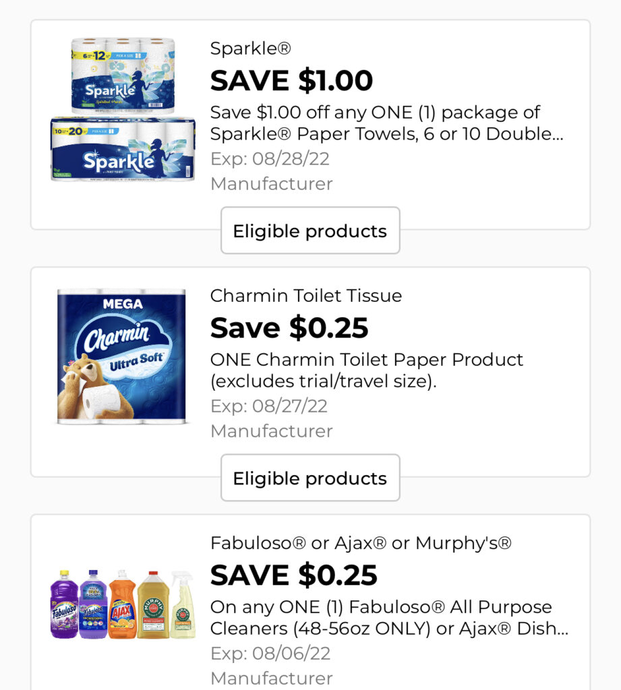Tap Manufacturer label on the Fabuloso coupon
Viewport: 621px width, 690px height.
[271, 678]
